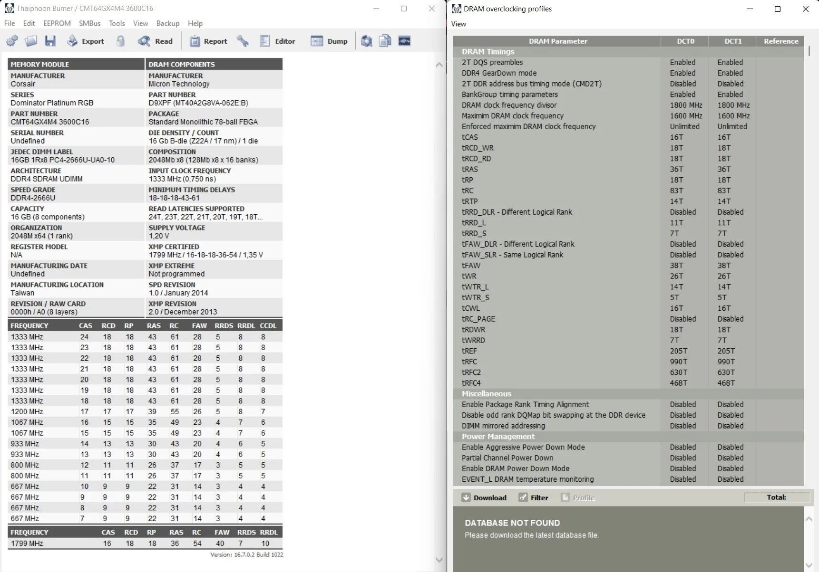Click the 18-18-18-43-61 minimum timing delays
819x572 pixels.
point(174,198)
